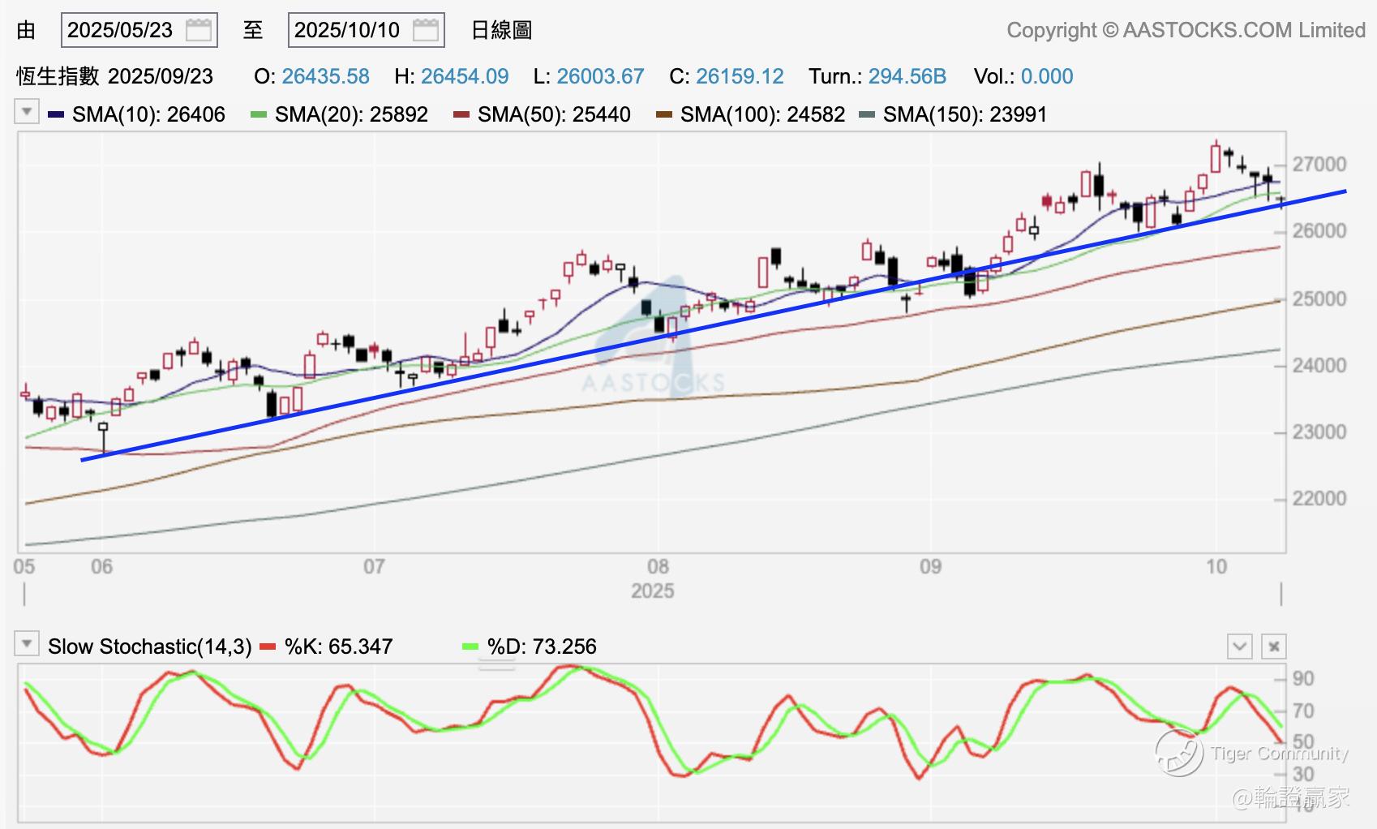Focus the end date field 2025/10/10
The width and height of the screenshot is (1377, 829).
(x=349, y=31)
